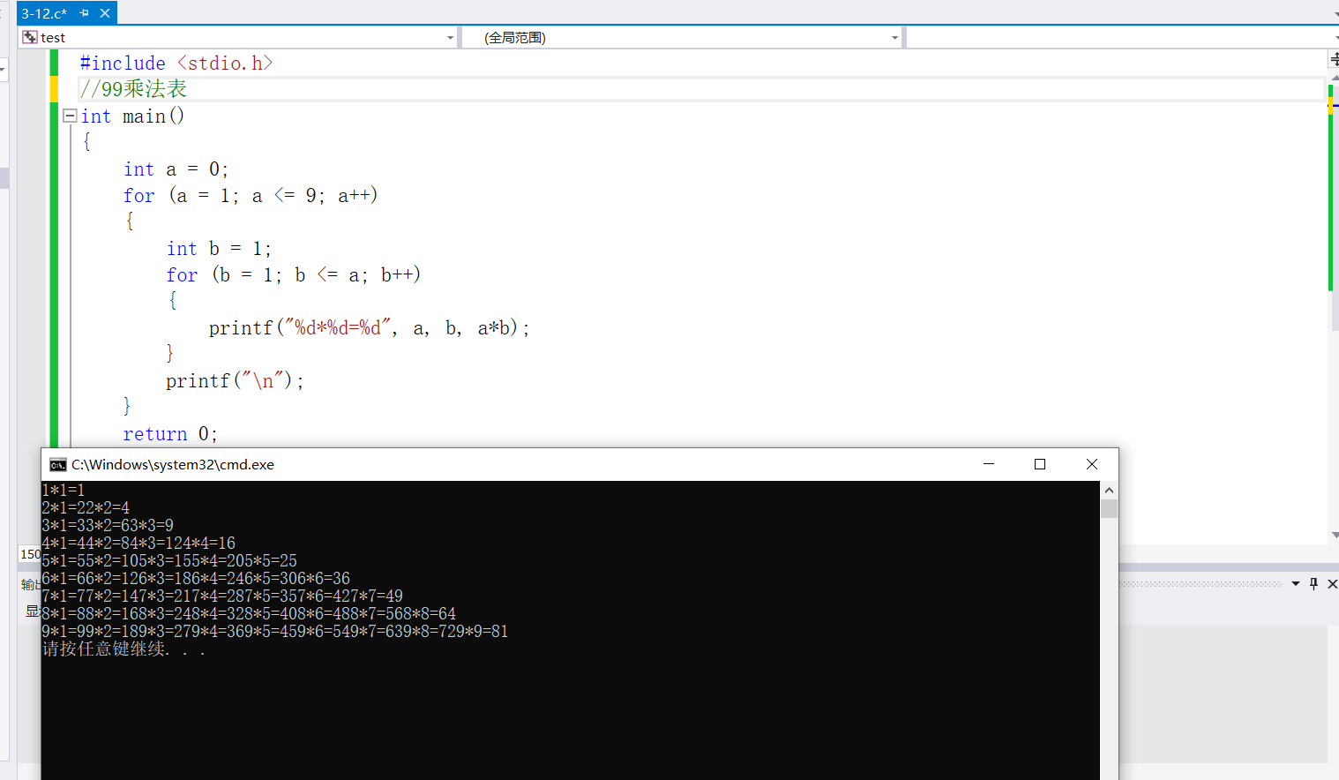Click the printf("\n") statement
This screenshot has height=780, width=1339.
(235, 381)
